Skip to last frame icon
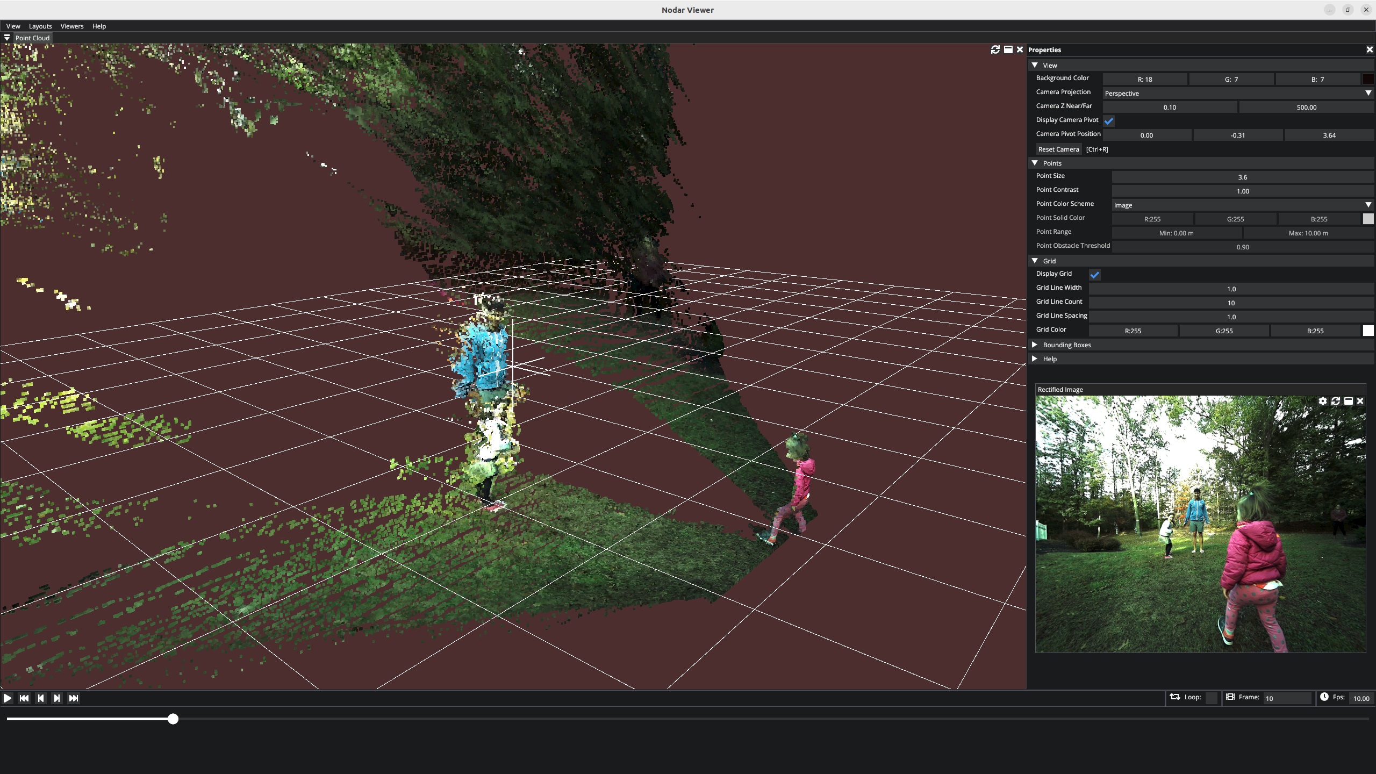This screenshot has width=1376, height=774. pos(74,698)
